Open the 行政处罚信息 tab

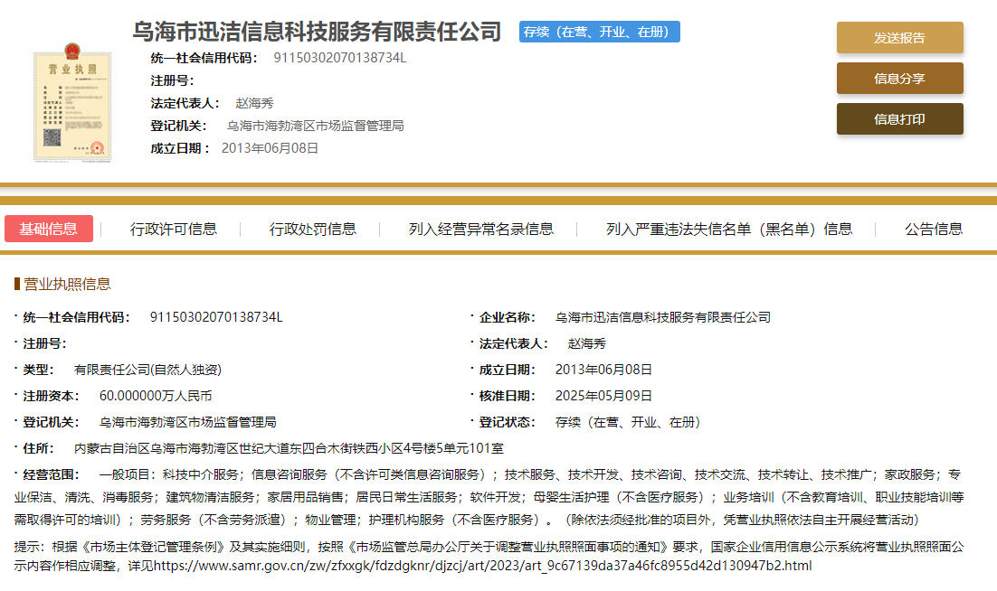pyautogui.click(x=312, y=230)
